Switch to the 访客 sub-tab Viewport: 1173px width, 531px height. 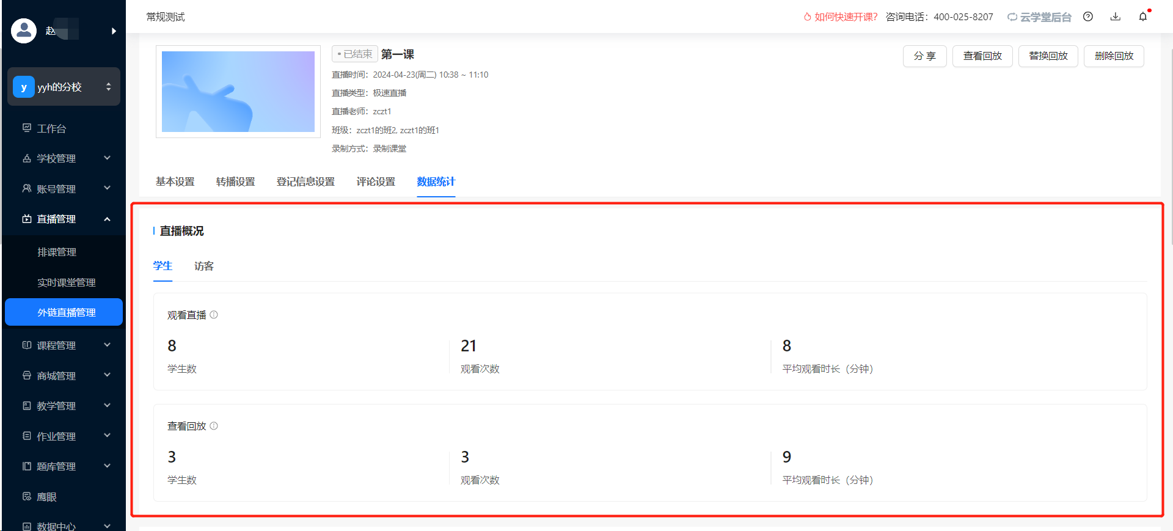point(204,266)
